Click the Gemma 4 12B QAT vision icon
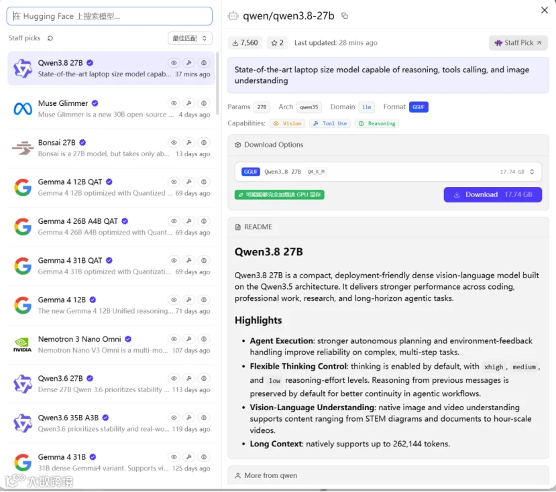This screenshot has width=556, height=492. (174, 182)
